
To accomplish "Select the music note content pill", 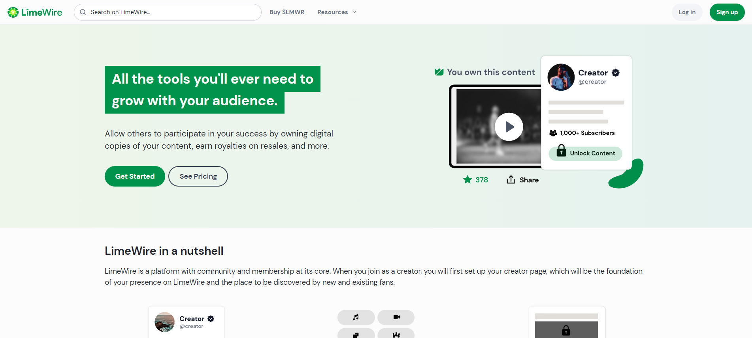I will 356,317.
